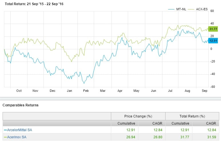Click the Price Change (%) column header
This screenshot has width=221, height=142.
(x=138, y=116)
